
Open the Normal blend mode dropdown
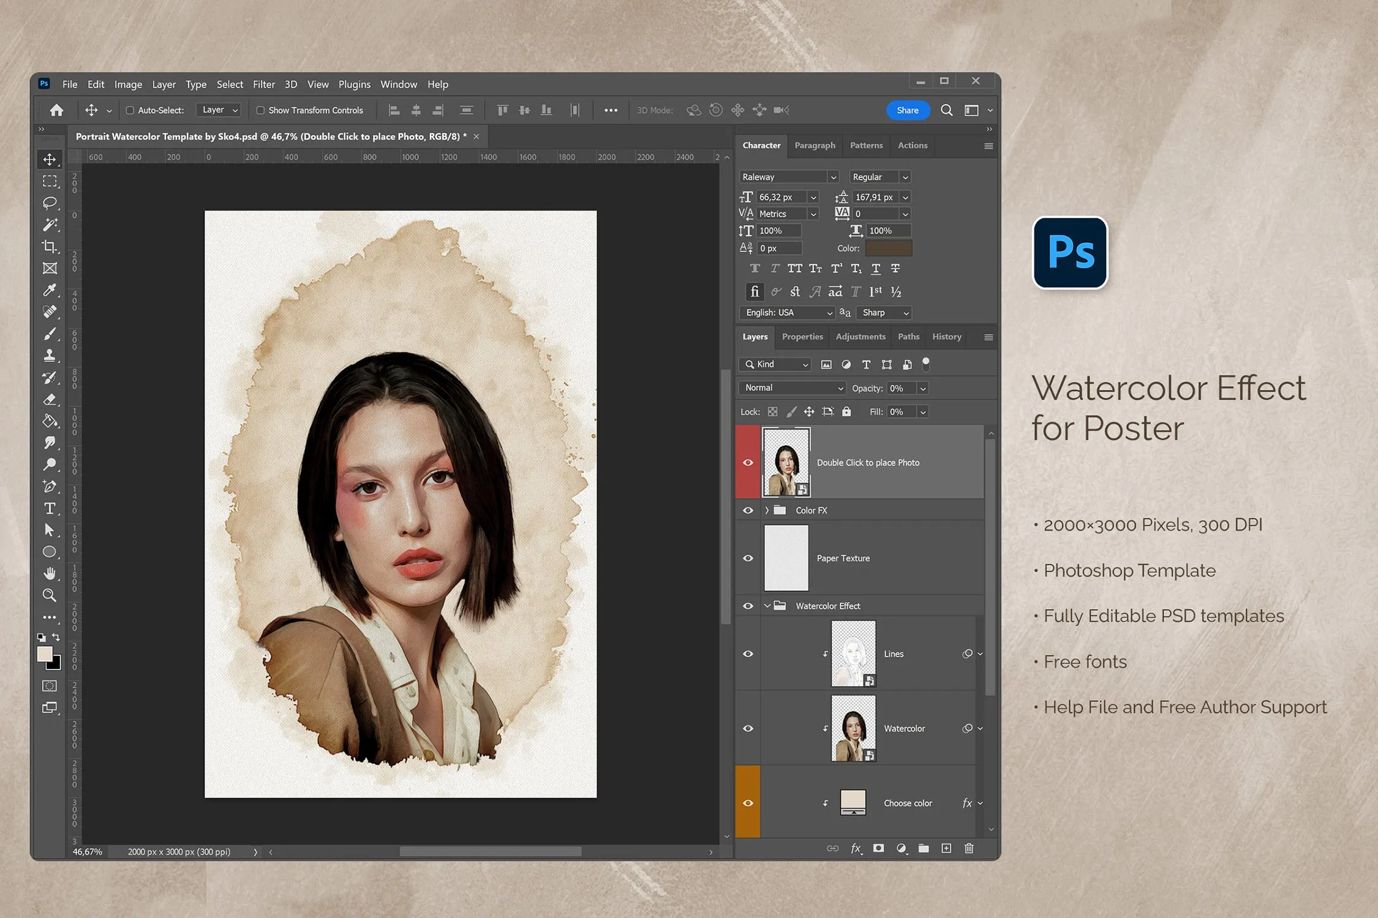pos(793,388)
